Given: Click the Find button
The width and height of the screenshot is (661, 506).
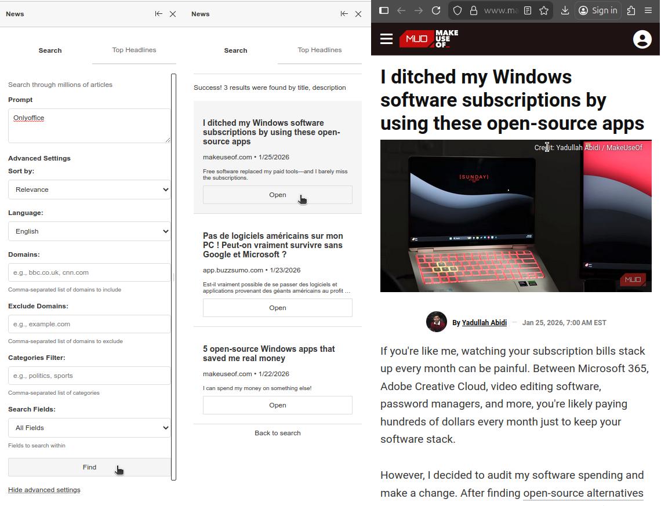Looking at the screenshot, I should pyautogui.click(x=89, y=467).
